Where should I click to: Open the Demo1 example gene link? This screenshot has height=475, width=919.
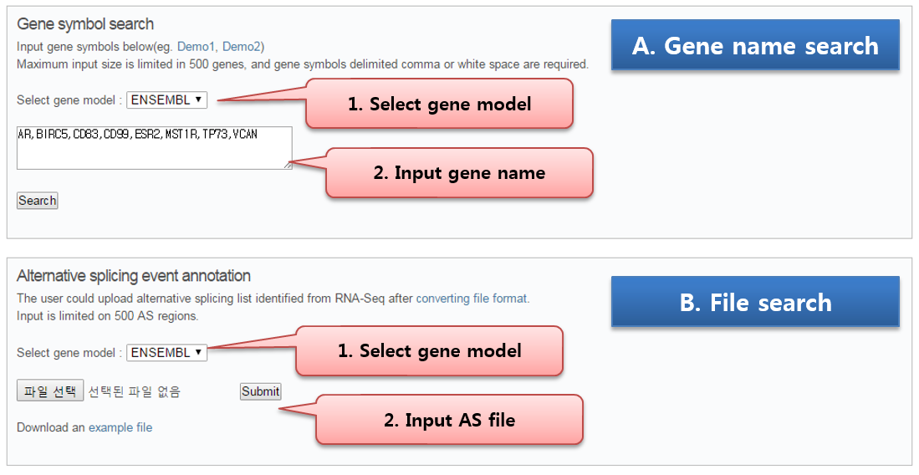[197, 47]
